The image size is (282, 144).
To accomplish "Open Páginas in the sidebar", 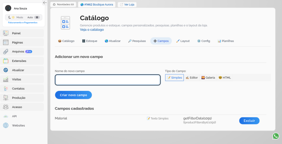I will pos(22,42).
